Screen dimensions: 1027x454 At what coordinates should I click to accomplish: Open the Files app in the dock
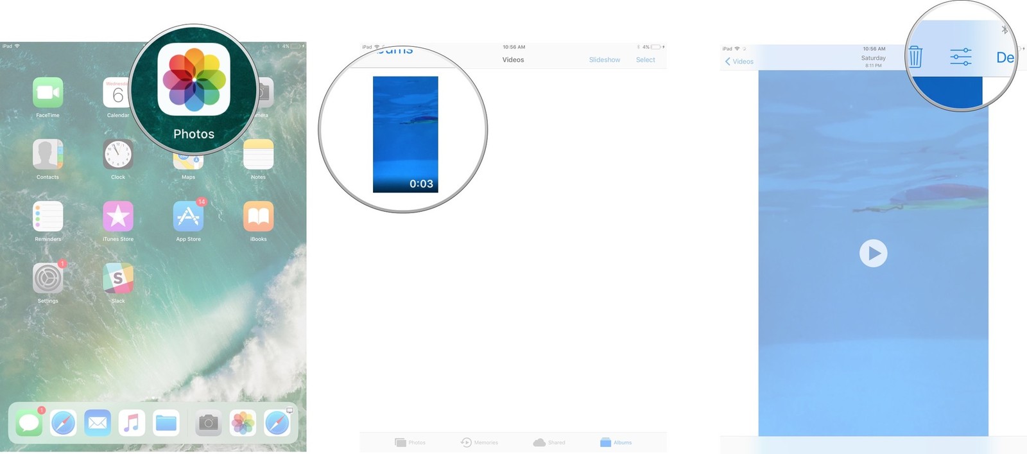point(166,423)
